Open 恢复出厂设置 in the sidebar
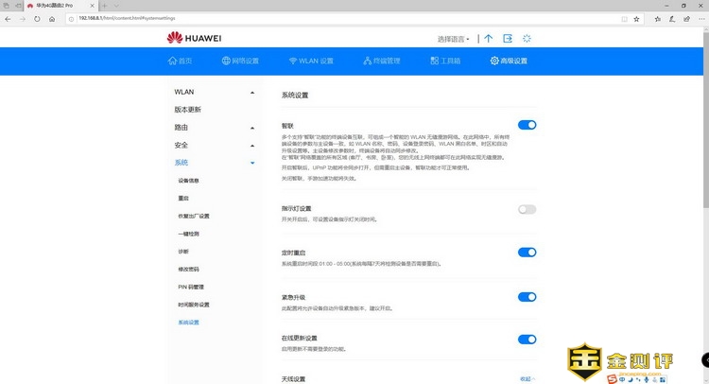This screenshot has width=709, height=384. [x=193, y=216]
